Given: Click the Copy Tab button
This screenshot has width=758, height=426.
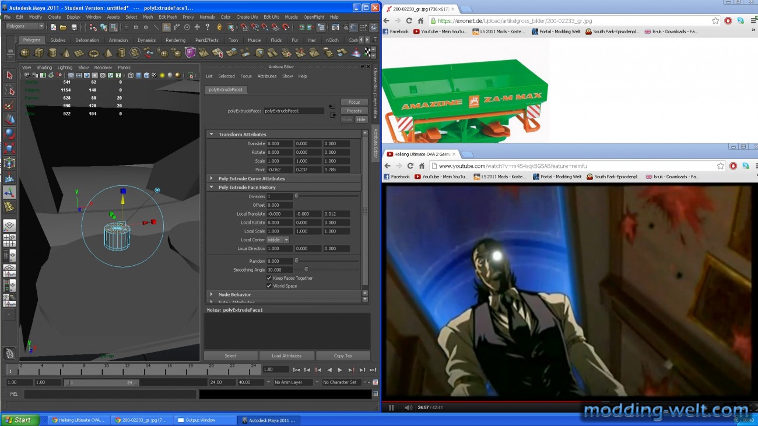Looking at the screenshot, I should 343,355.
